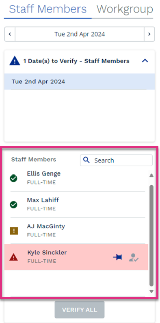Click the verify-user icon for Kyle Sinckler
Image resolution: width=160 pixels, height=323 pixels.
coord(134,257)
